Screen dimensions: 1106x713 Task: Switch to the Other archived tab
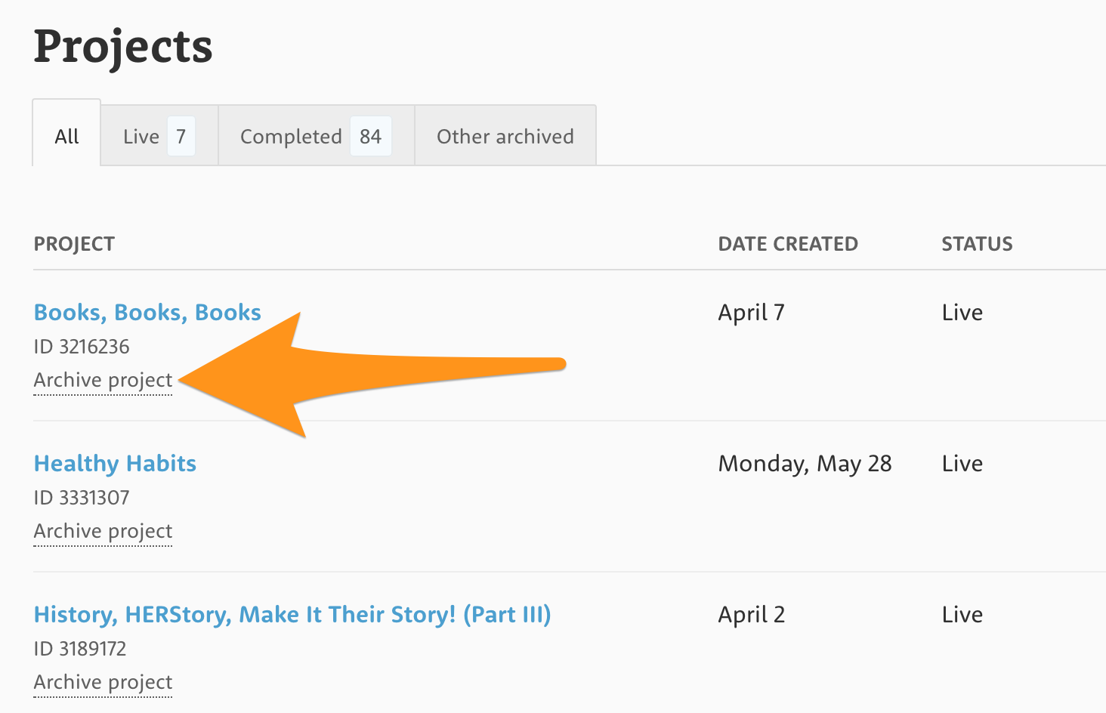click(x=505, y=136)
